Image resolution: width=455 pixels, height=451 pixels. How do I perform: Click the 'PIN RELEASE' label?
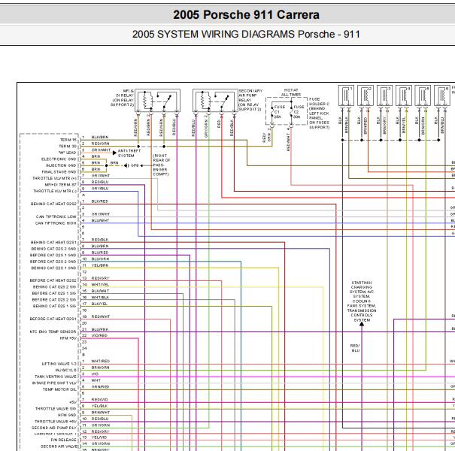click(63, 440)
